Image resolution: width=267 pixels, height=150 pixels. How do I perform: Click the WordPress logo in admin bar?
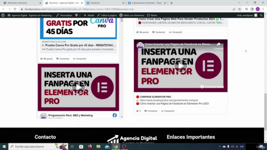(3, 15)
